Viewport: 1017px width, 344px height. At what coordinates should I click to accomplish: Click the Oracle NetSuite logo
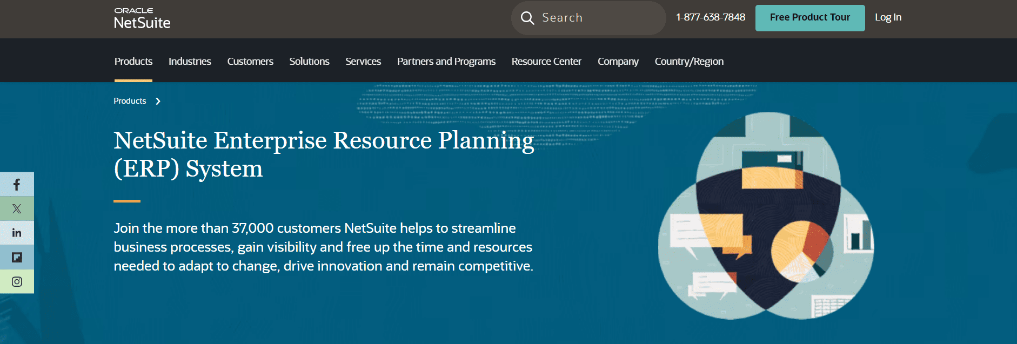point(142,18)
